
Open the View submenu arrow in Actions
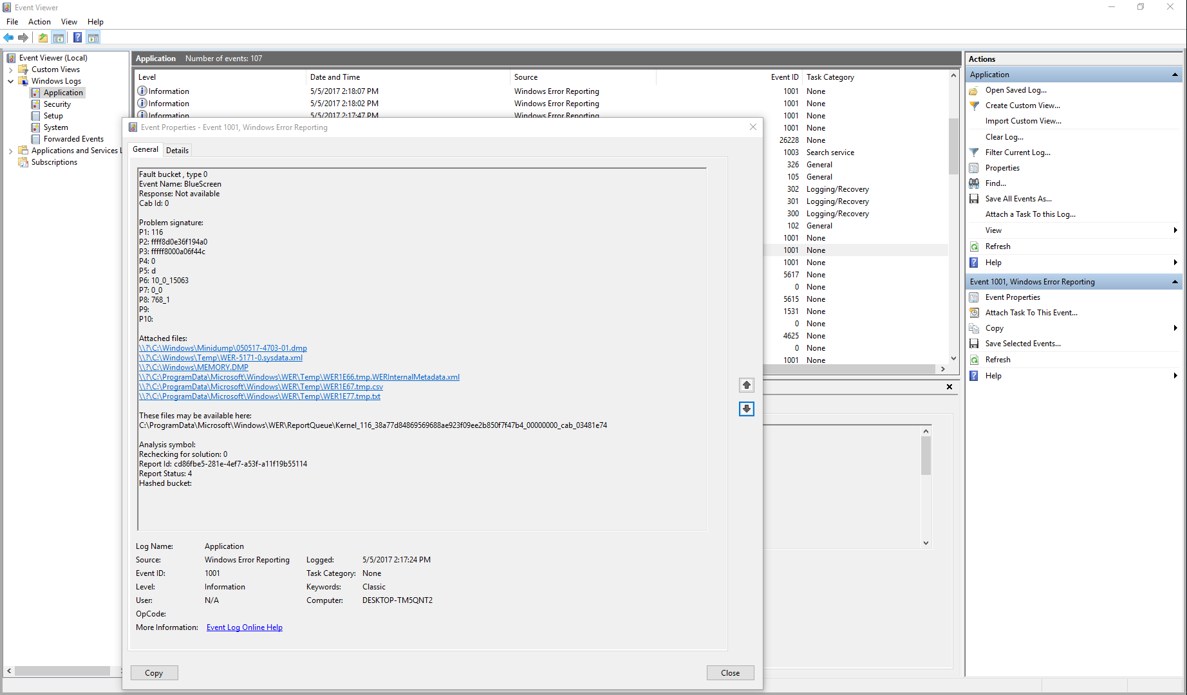(x=1175, y=230)
